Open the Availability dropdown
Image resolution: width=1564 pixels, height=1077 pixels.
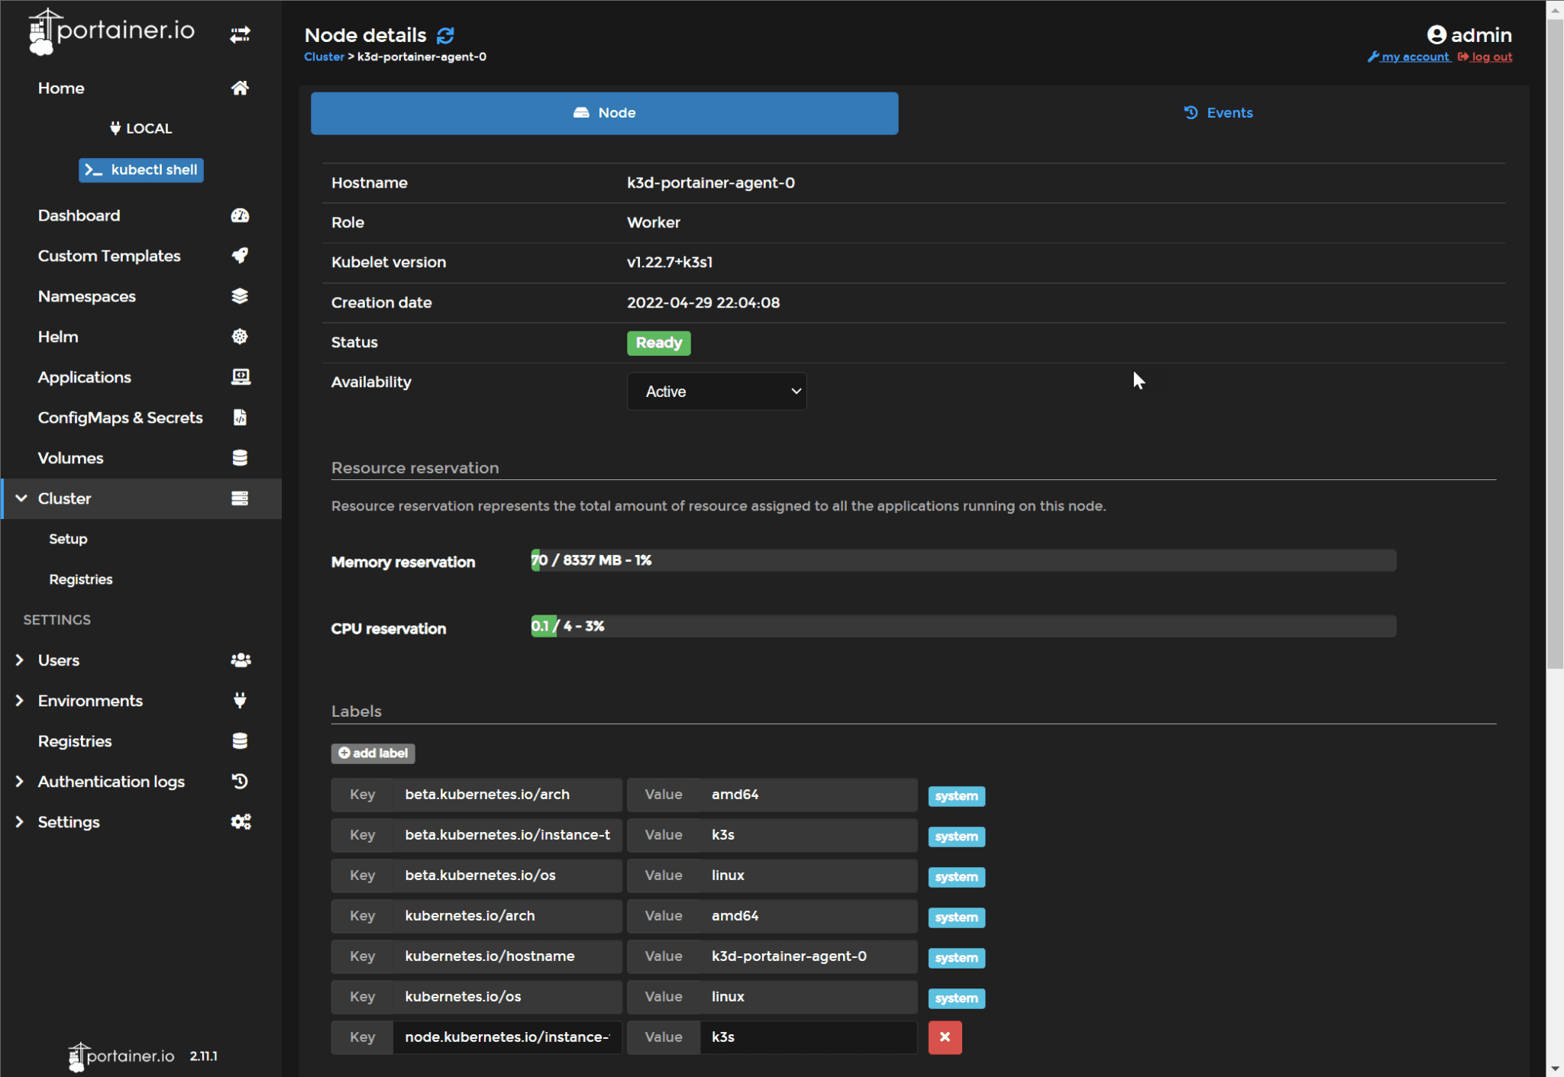[716, 391]
